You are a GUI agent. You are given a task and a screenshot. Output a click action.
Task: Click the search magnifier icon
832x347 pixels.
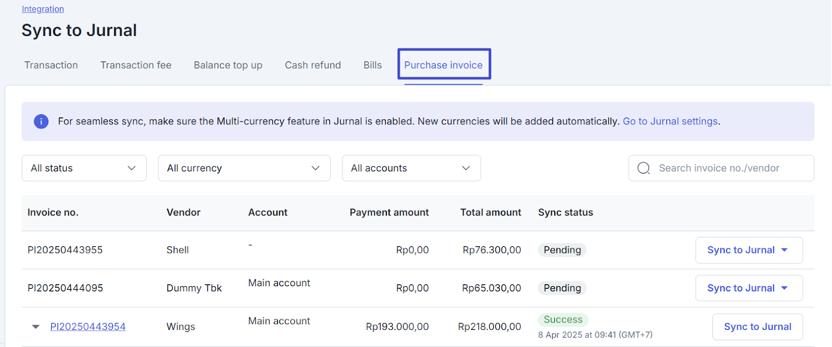pyautogui.click(x=644, y=168)
